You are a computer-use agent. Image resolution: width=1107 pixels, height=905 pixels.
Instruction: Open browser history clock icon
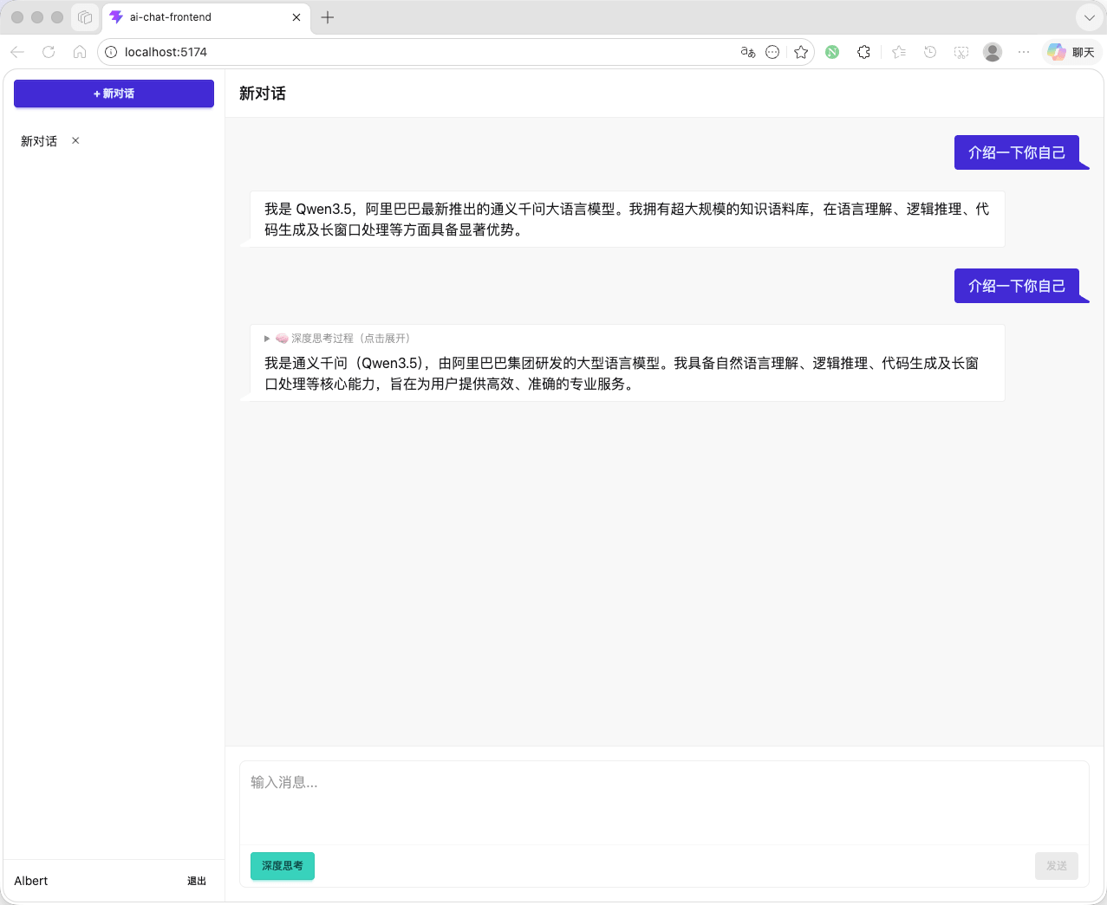930,52
